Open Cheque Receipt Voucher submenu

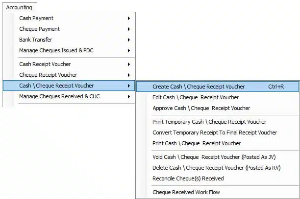pyautogui.click(x=69, y=75)
